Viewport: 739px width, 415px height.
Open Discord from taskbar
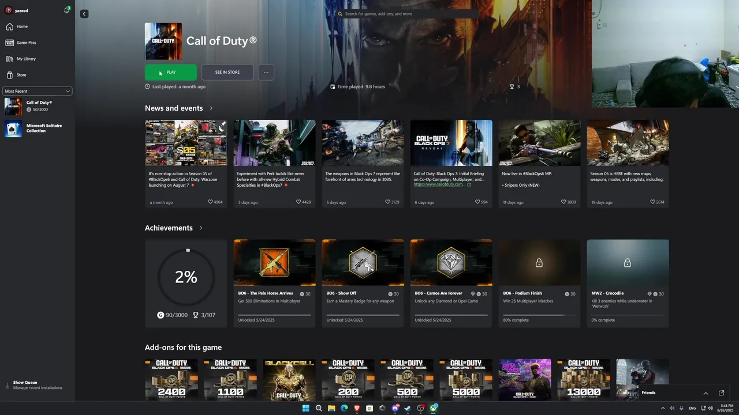click(395, 408)
